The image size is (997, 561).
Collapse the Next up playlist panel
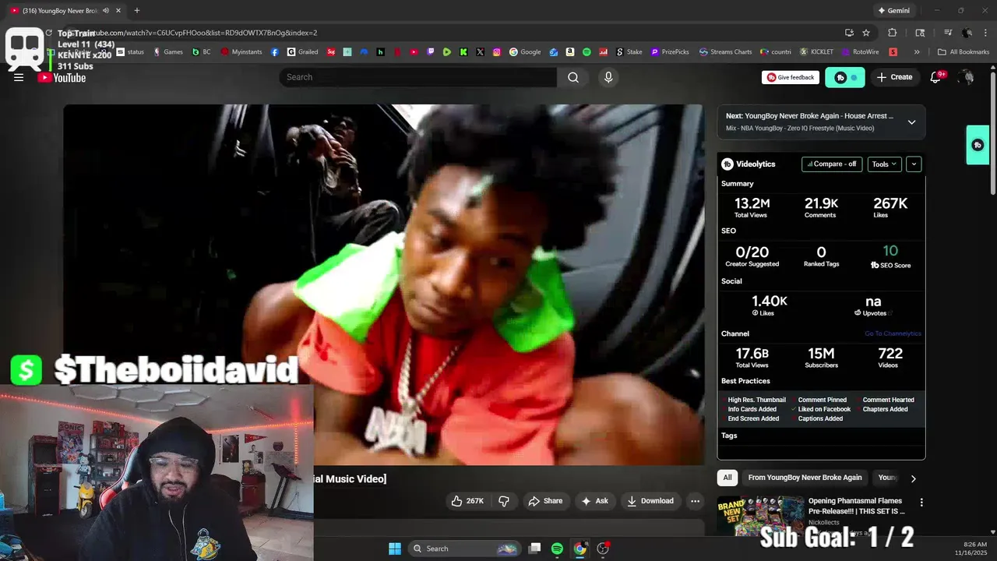click(911, 122)
